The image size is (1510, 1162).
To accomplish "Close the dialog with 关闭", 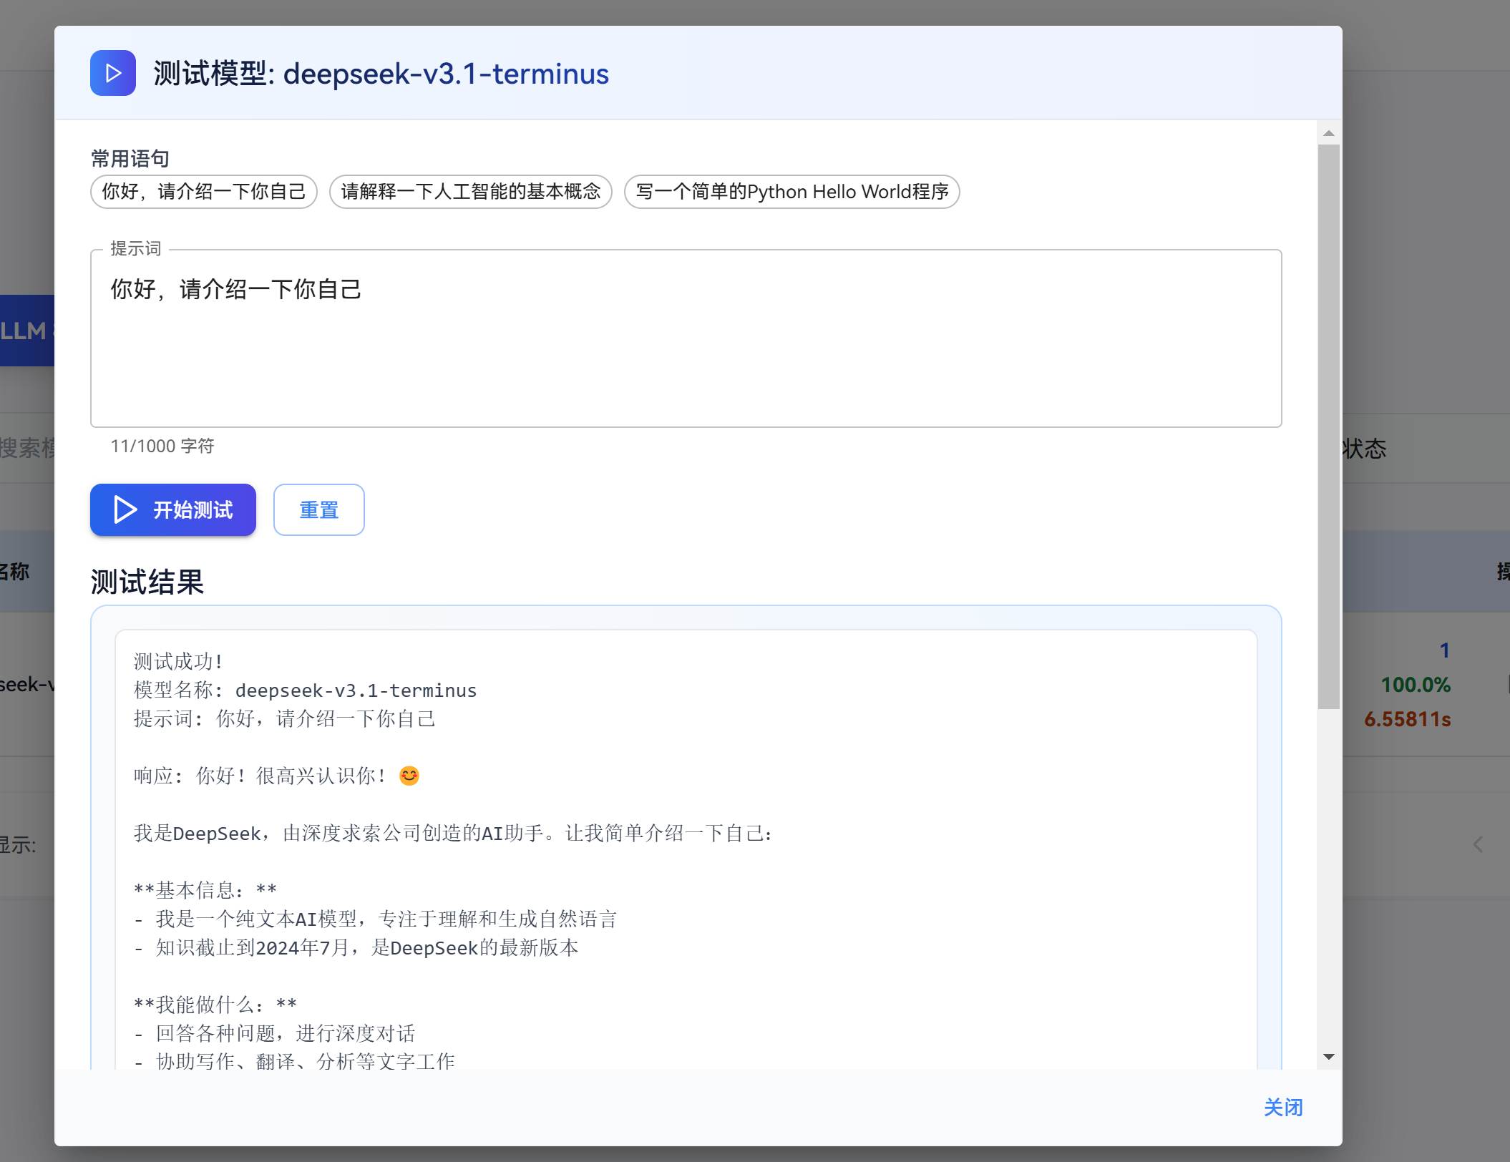I will 1282,1108.
